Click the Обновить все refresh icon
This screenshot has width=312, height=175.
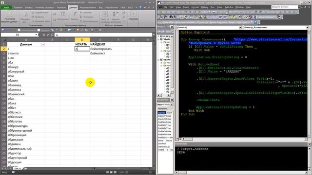(x=25, y=15)
